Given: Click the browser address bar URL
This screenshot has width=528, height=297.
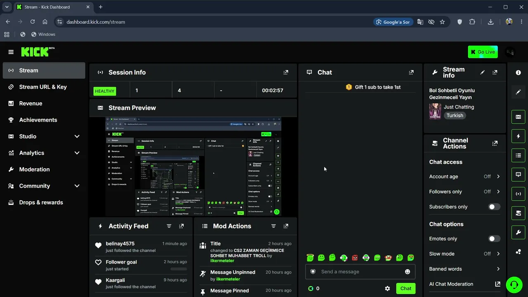Looking at the screenshot, I should click(x=96, y=22).
